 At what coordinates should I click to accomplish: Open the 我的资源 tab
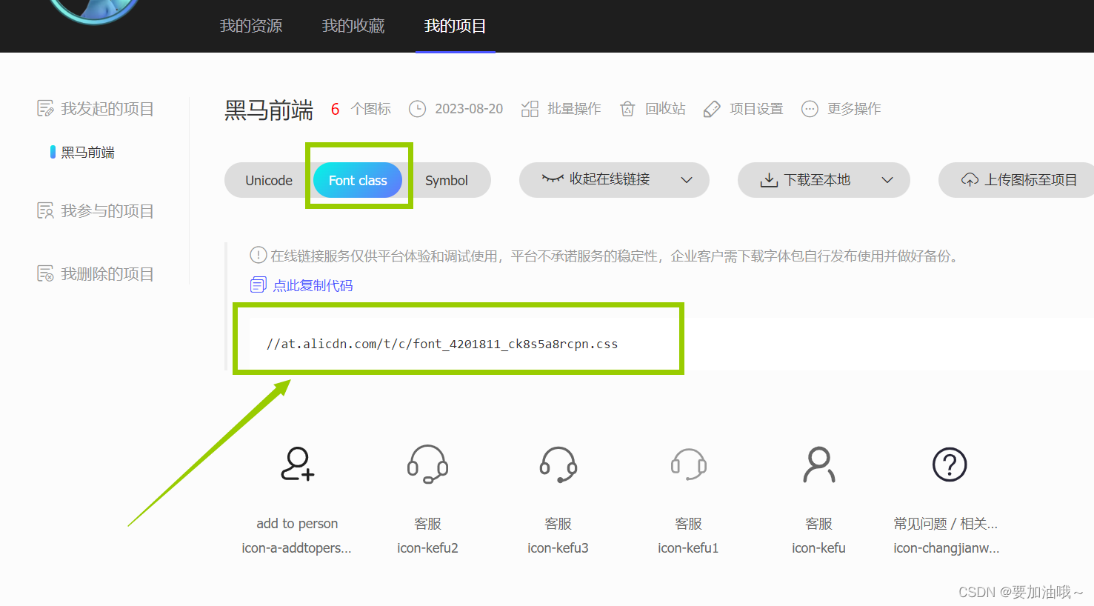coord(251,26)
